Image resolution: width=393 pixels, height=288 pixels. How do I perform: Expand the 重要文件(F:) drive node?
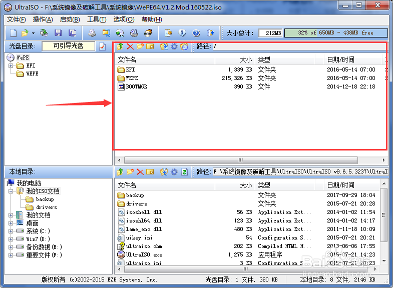click(11, 255)
